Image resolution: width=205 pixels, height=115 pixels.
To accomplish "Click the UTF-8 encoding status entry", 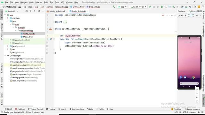I will point(185,112).
